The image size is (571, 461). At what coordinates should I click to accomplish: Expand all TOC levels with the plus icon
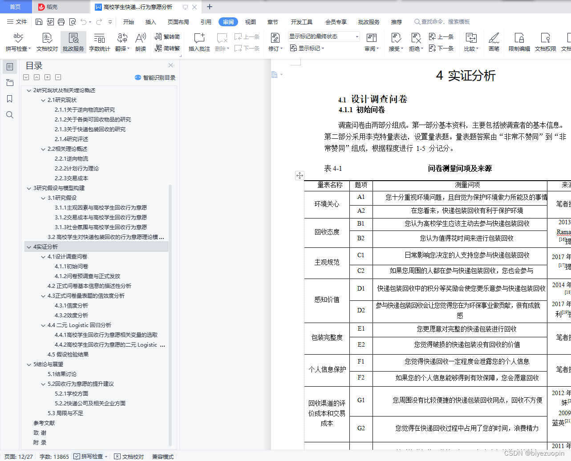point(48,77)
